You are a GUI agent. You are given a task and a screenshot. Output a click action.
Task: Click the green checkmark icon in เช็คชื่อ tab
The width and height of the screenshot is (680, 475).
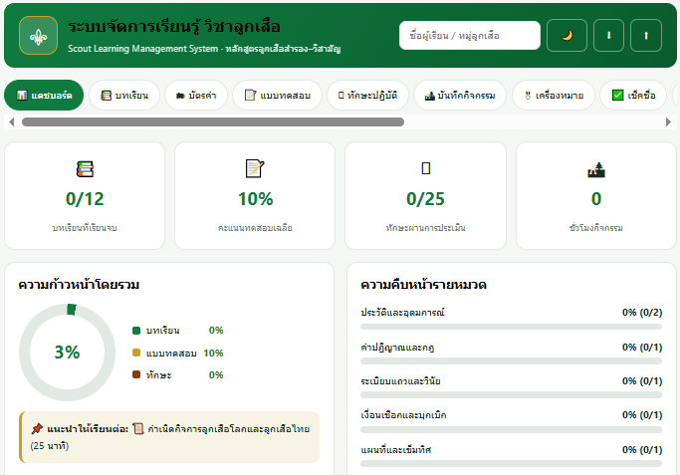point(617,95)
